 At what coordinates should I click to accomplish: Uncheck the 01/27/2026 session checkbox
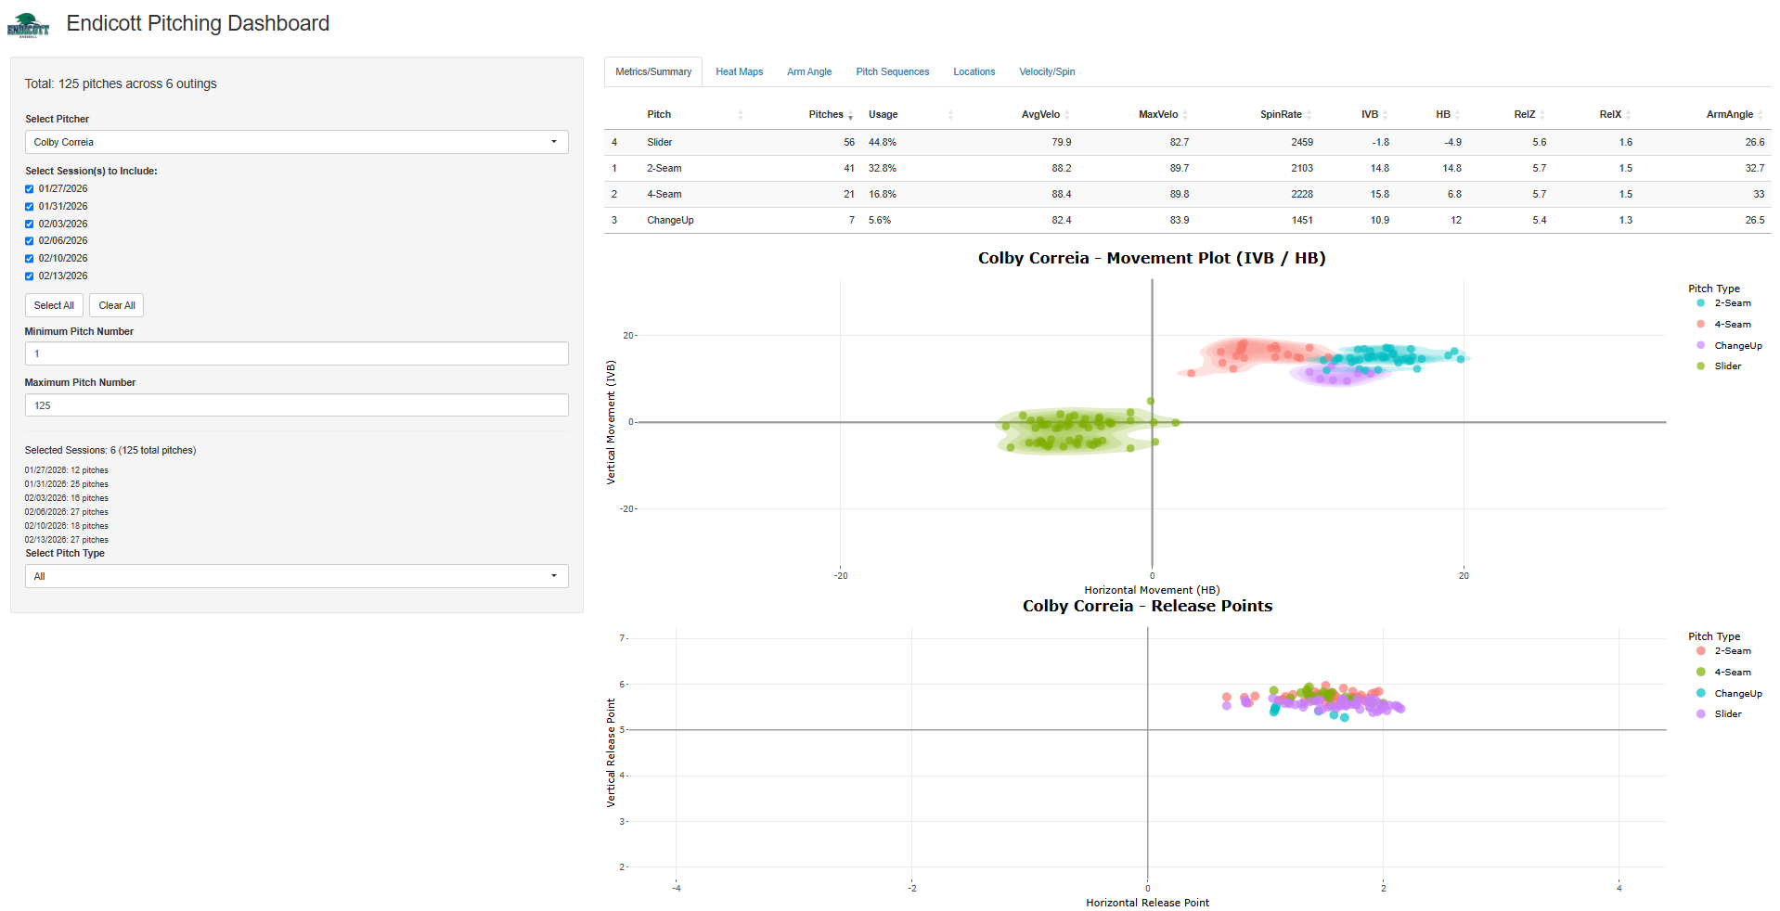click(x=29, y=189)
